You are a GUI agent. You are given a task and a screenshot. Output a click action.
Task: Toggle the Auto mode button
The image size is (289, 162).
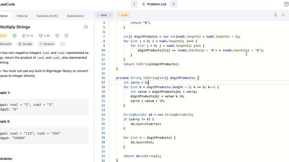(x=123, y=15)
